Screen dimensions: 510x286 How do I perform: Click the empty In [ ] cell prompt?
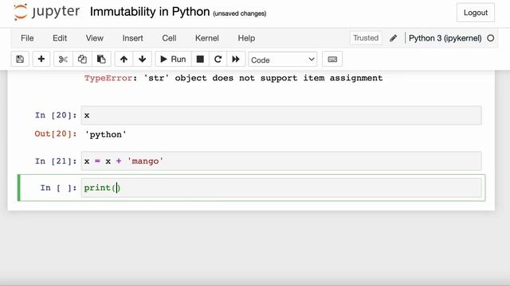pyautogui.click(x=58, y=187)
